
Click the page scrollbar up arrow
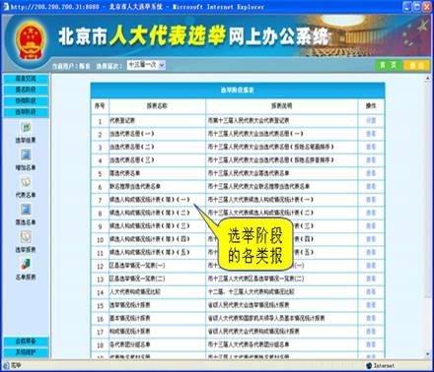click(x=428, y=79)
